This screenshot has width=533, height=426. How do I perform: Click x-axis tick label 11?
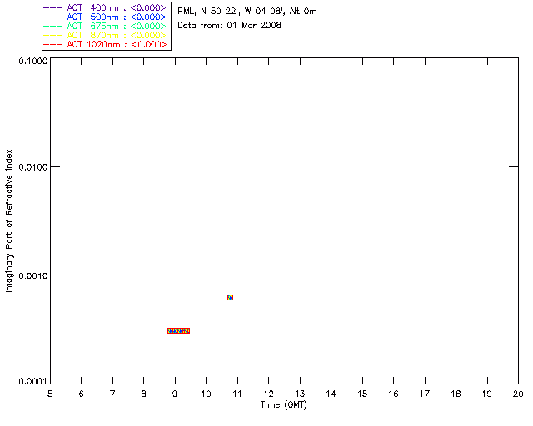[237, 394]
